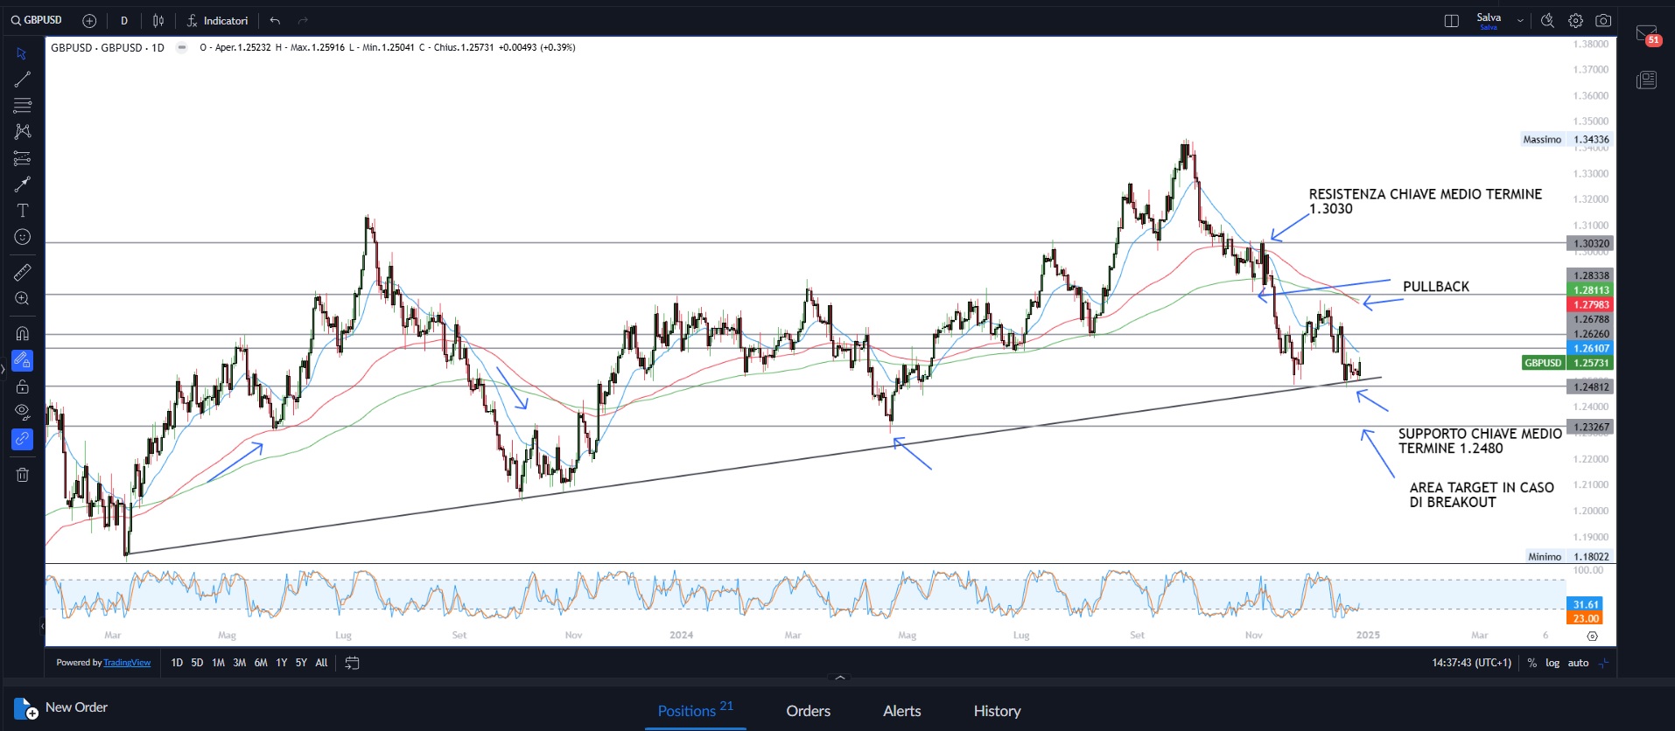This screenshot has height=731, width=1675.
Task: Toggle lock all drawing tools
Action: tap(23, 386)
